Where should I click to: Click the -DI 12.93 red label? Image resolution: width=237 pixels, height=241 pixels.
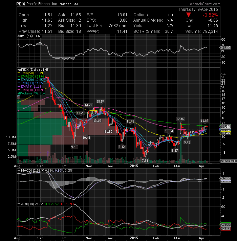point(67,204)
